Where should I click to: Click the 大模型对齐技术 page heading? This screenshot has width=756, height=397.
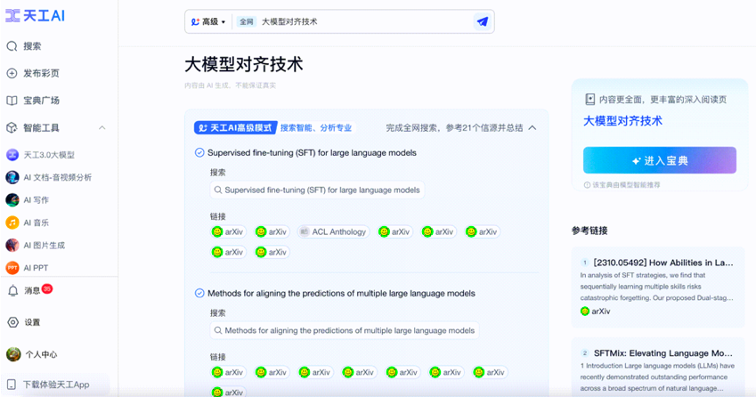(x=243, y=64)
